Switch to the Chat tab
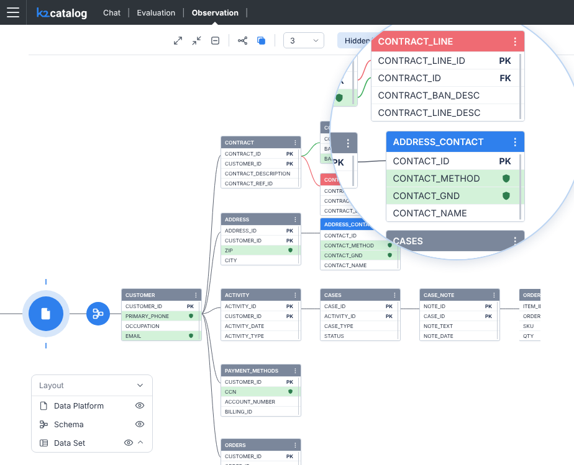 tap(112, 13)
